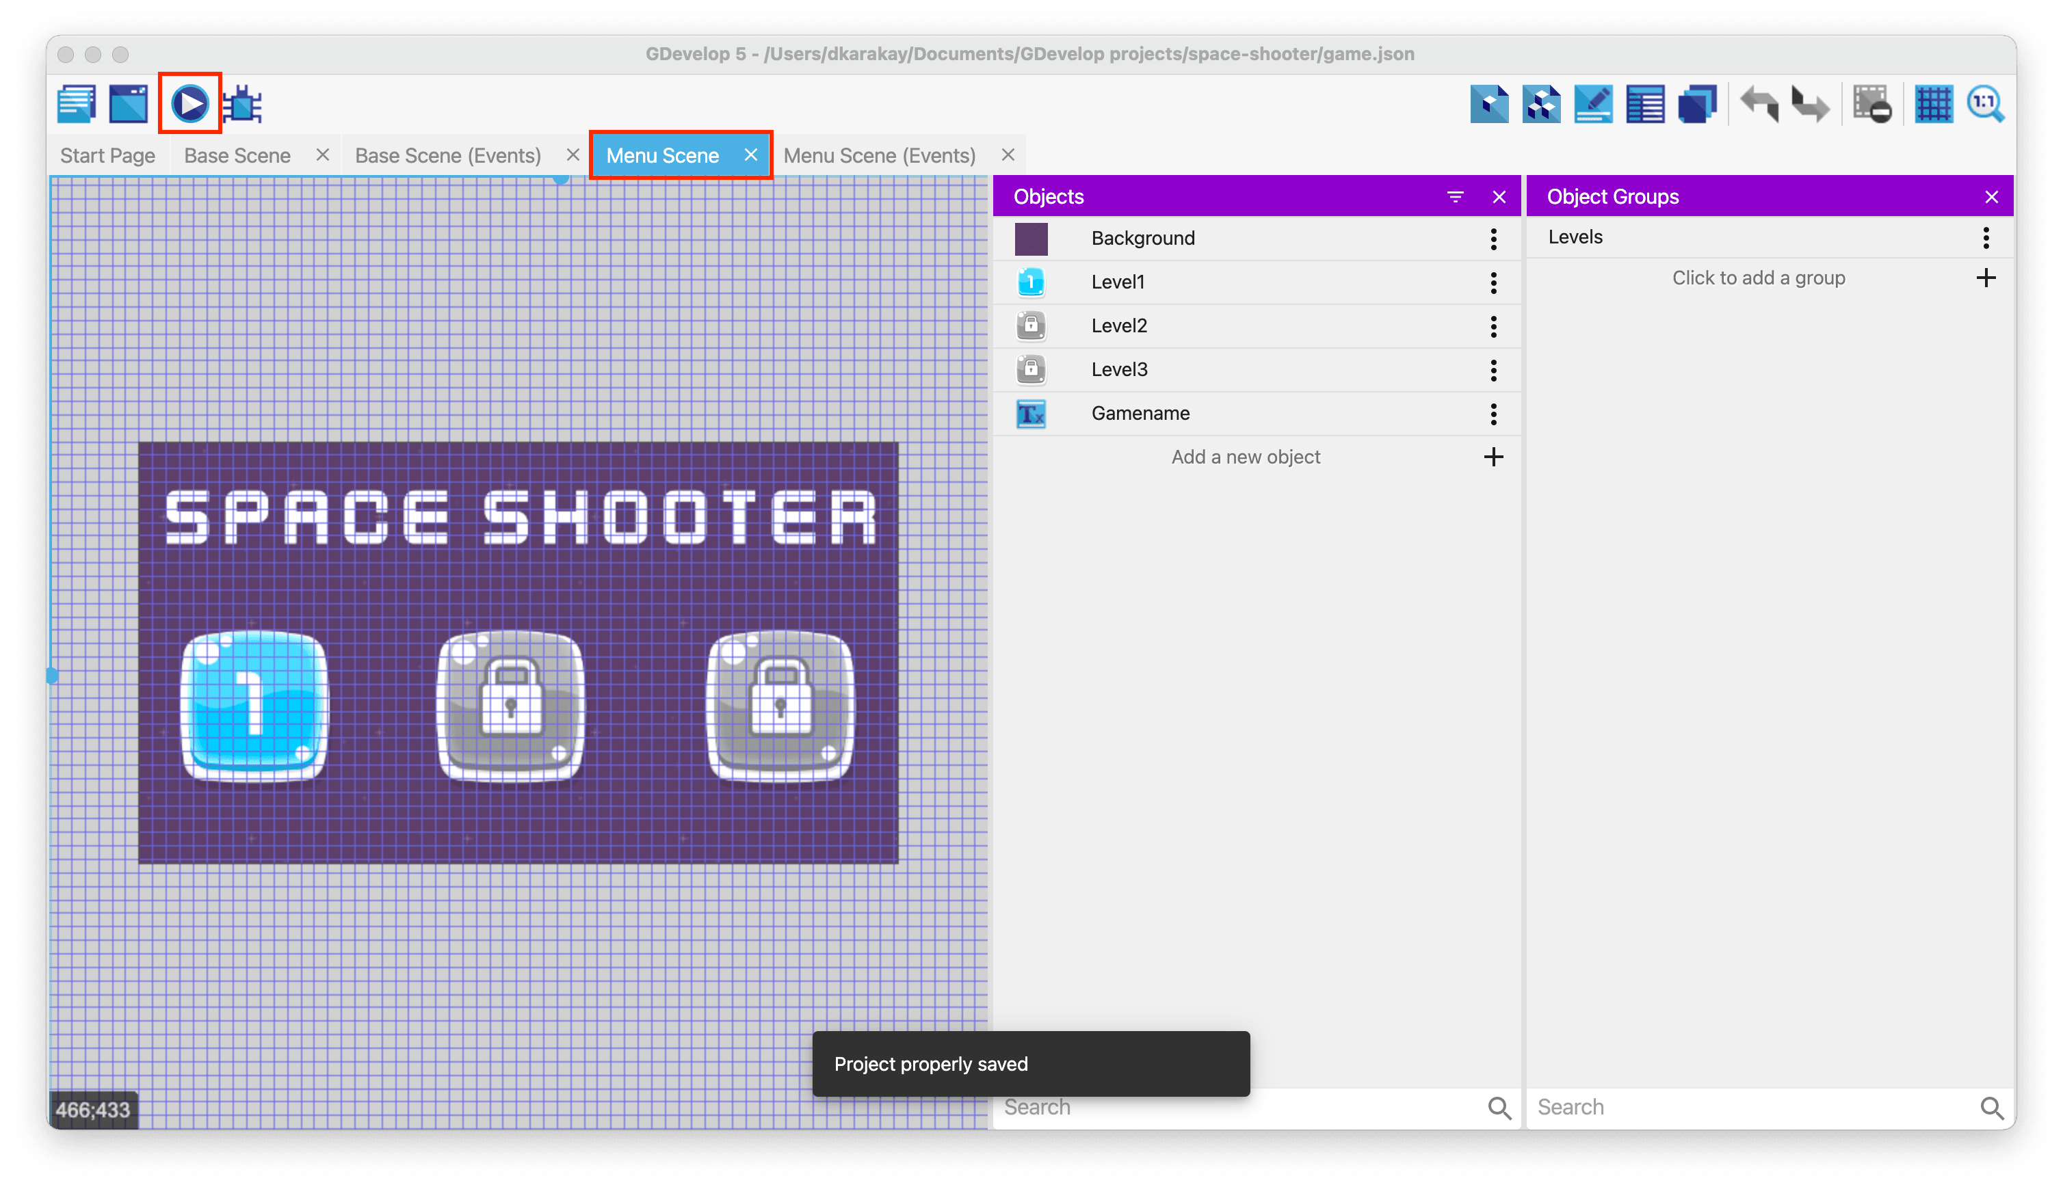This screenshot has width=2063, height=1187.
Task: Click the Level2 lock thumbnail in list
Action: (x=1031, y=326)
